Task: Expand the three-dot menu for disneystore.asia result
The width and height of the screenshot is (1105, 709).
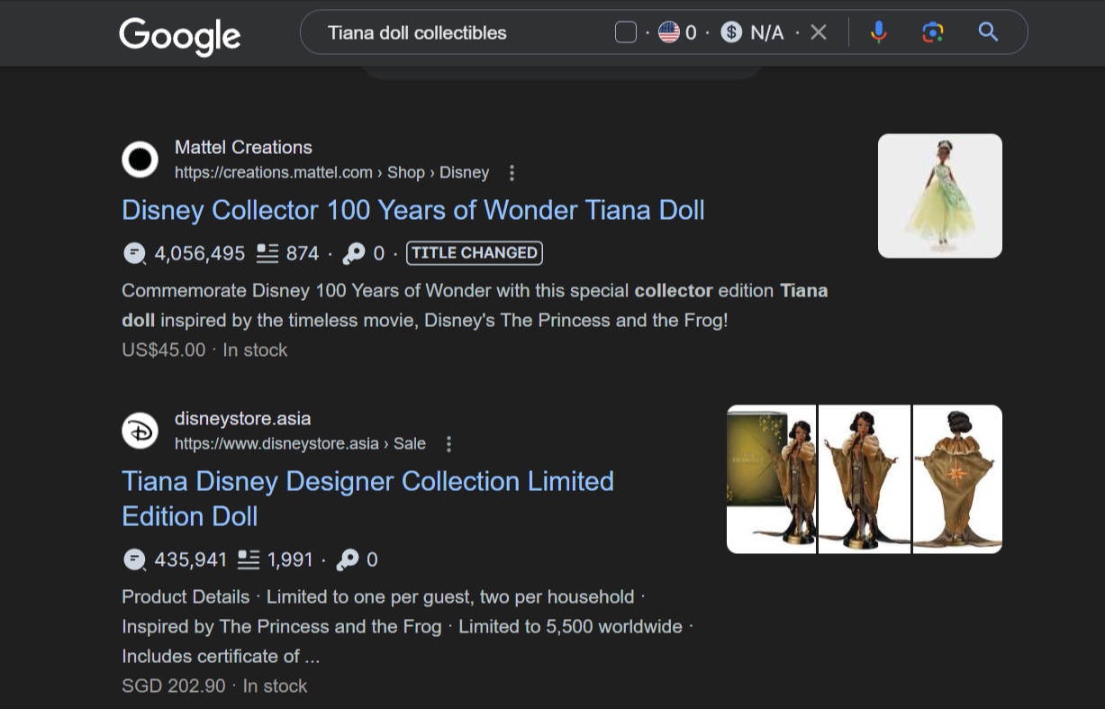Action: 448,443
